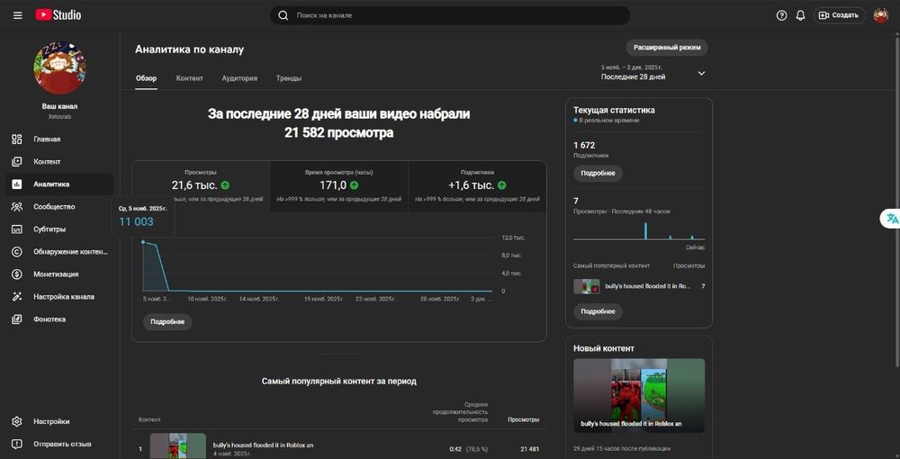Image resolution: width=900 pixels, height=459 pixels.
Task: Switch to the Обзор tab
Action: [x=146, y=78]
